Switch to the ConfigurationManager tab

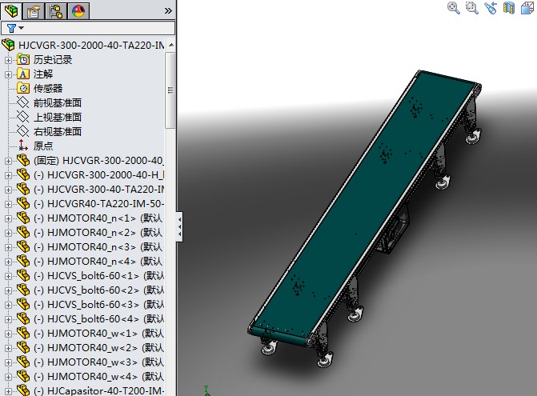(56, 11)
